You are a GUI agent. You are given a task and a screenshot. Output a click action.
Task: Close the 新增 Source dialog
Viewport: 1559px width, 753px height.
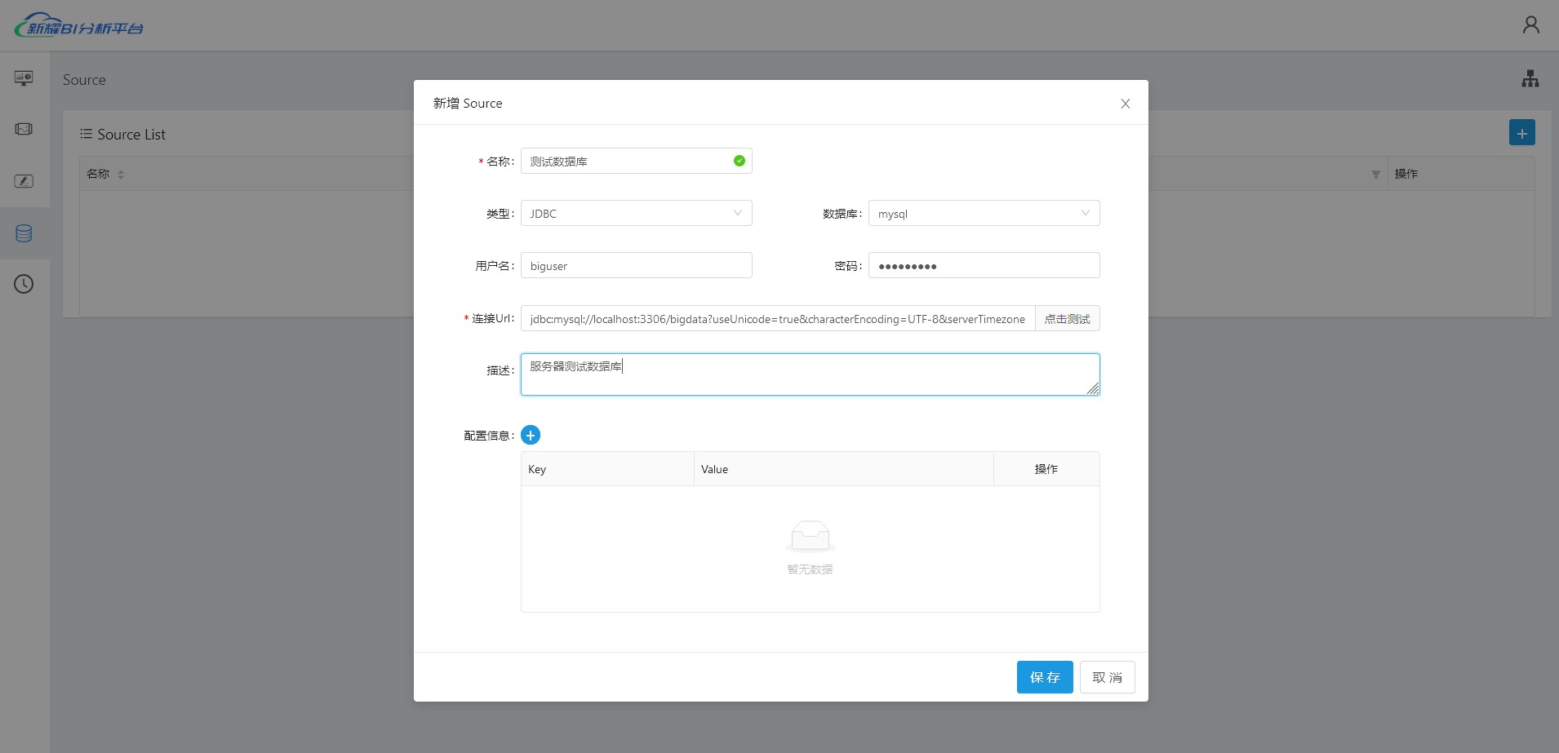pyautogui.click(x=1125, y=104)
